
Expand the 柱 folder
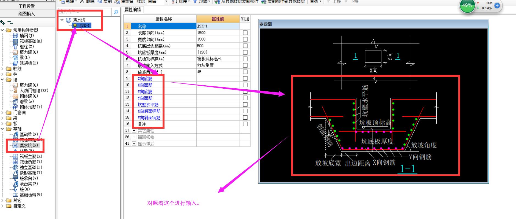coord(2,74)
